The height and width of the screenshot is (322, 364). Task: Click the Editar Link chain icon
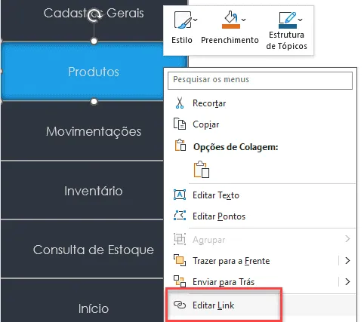pyautogui.click(x=180, y=305)
